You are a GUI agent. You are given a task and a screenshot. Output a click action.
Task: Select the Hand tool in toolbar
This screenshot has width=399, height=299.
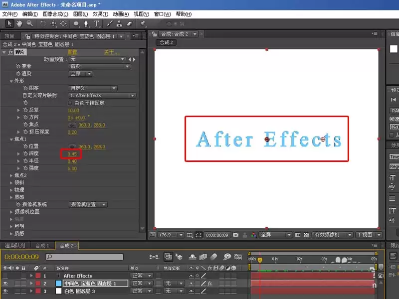coord(19,24)
